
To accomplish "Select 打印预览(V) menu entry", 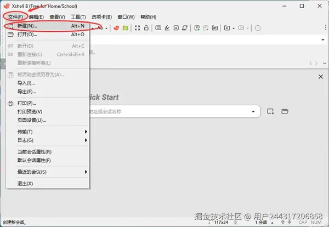I will pos(48,112).
